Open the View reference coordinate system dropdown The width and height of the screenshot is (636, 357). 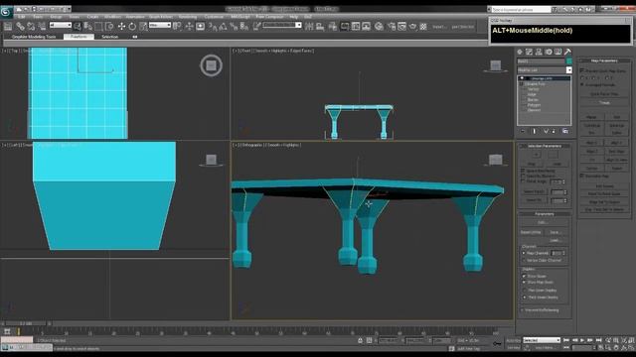160,25
